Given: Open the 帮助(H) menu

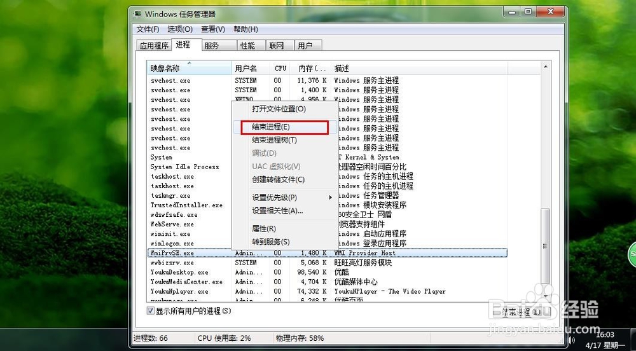Looking at the screenshot, I should tap(245, 29).
